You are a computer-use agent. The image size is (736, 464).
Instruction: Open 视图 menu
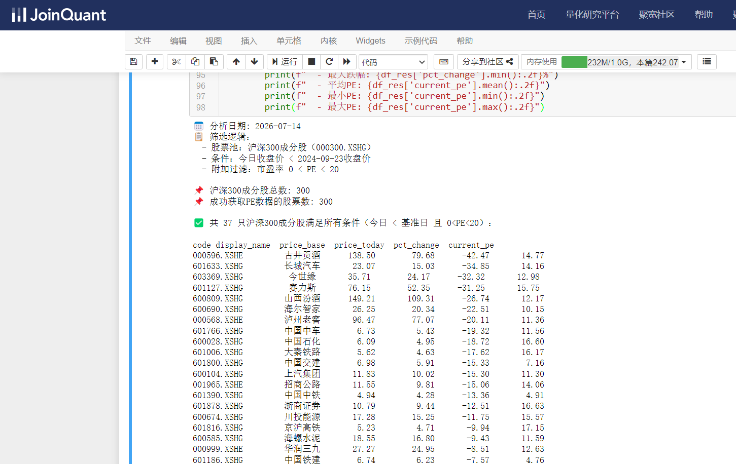[x=214, y=41]
